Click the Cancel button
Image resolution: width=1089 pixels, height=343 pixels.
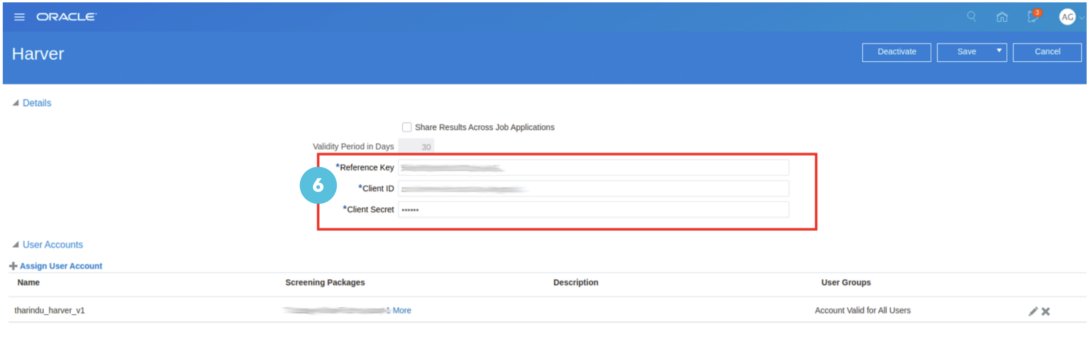click(x=1047, y=52)
